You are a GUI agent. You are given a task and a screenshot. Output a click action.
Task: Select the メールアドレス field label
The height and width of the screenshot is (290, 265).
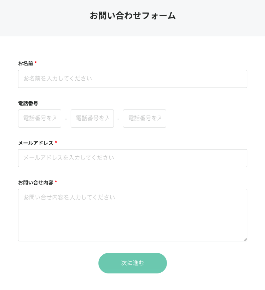point(36,143)
